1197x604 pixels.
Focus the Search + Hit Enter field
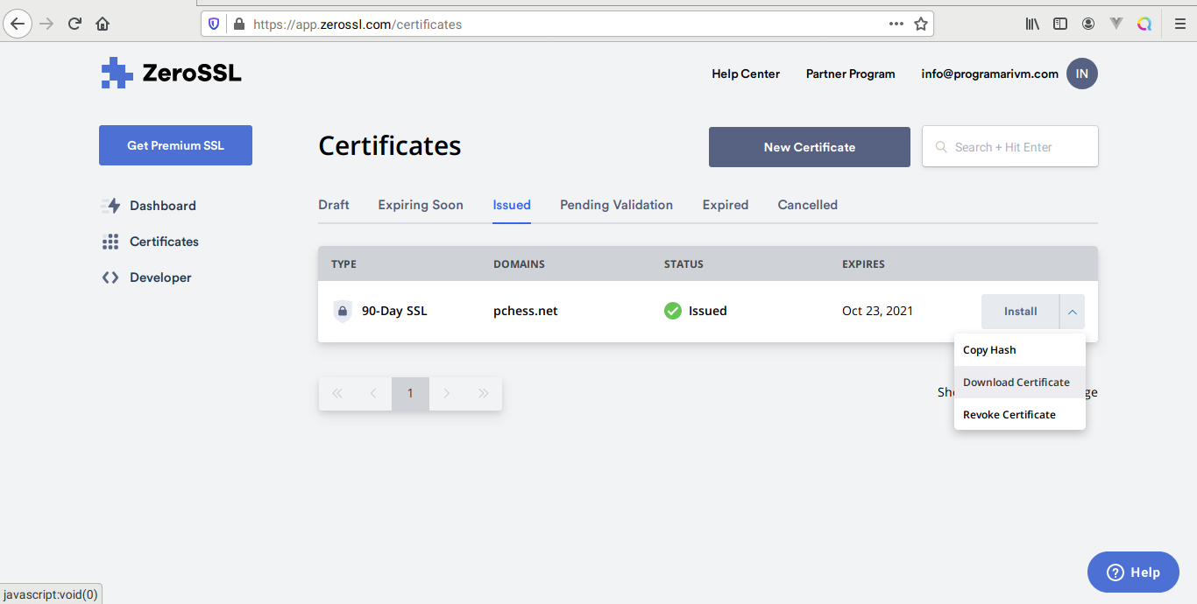pyautogui.click(x=1009, y=146)
